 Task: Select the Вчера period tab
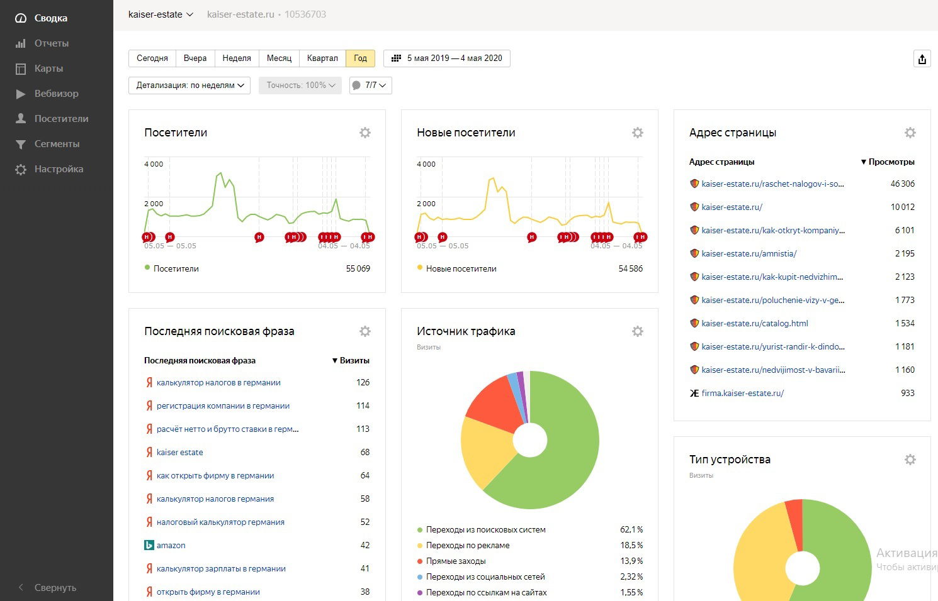(195, 58)
